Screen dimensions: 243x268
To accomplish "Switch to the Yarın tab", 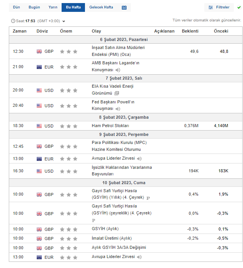I will coord(53,8).
